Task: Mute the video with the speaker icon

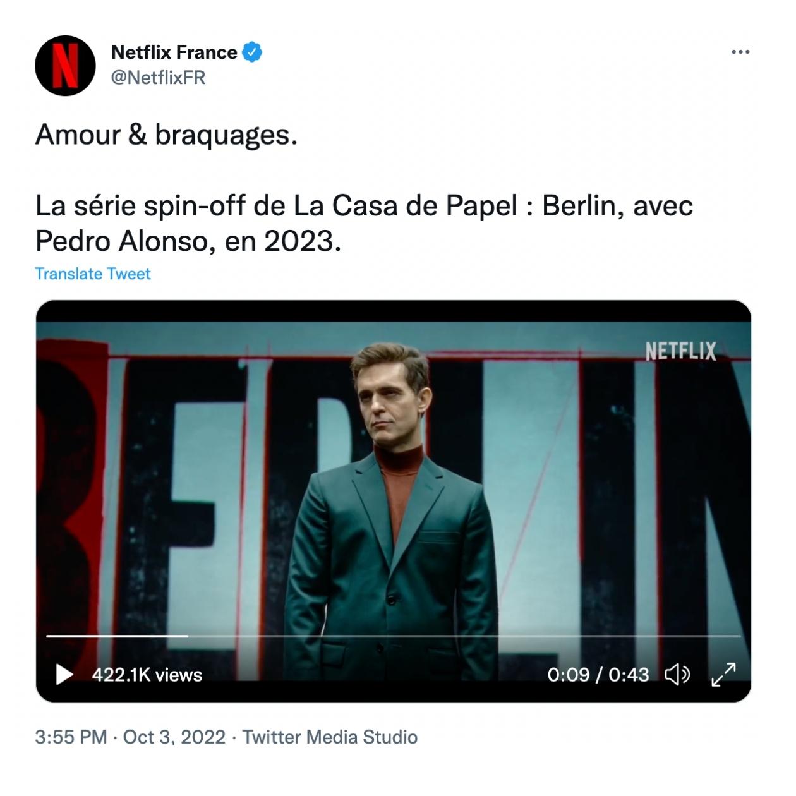Action: point(677,675)
